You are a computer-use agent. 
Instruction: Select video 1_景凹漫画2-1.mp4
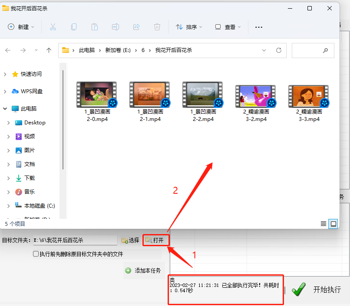tap(150, 102)
